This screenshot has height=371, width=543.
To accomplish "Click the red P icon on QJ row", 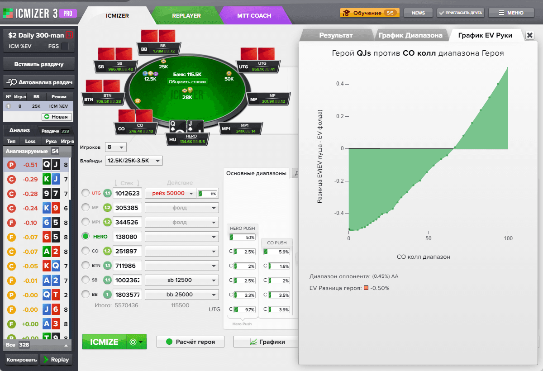I will coord(11,165).
